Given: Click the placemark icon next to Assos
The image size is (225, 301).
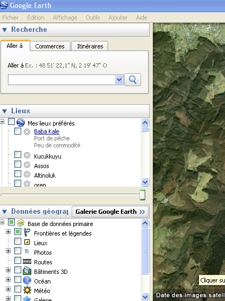Looking at the screenshot, I should 27,165.
